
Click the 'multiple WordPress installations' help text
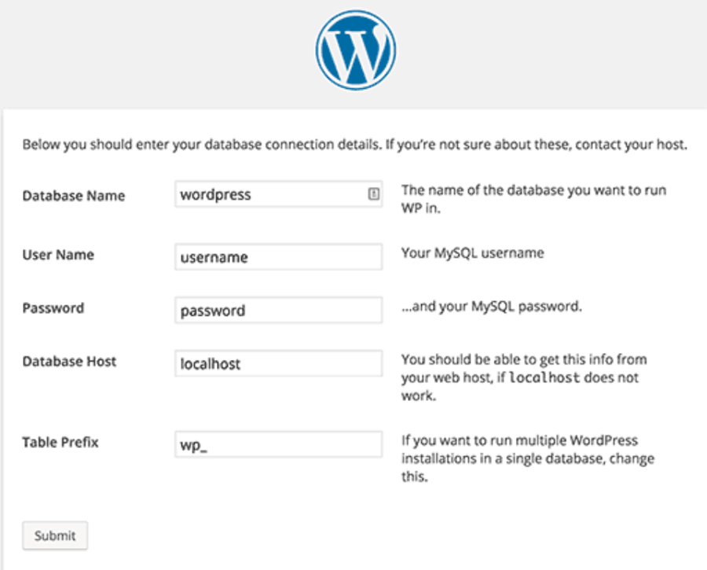point(528,458)
